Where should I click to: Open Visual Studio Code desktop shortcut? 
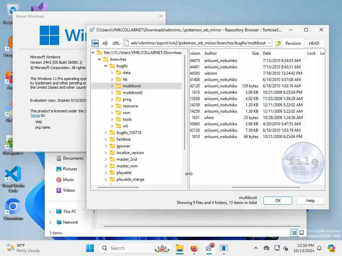(x=13, y=179)
